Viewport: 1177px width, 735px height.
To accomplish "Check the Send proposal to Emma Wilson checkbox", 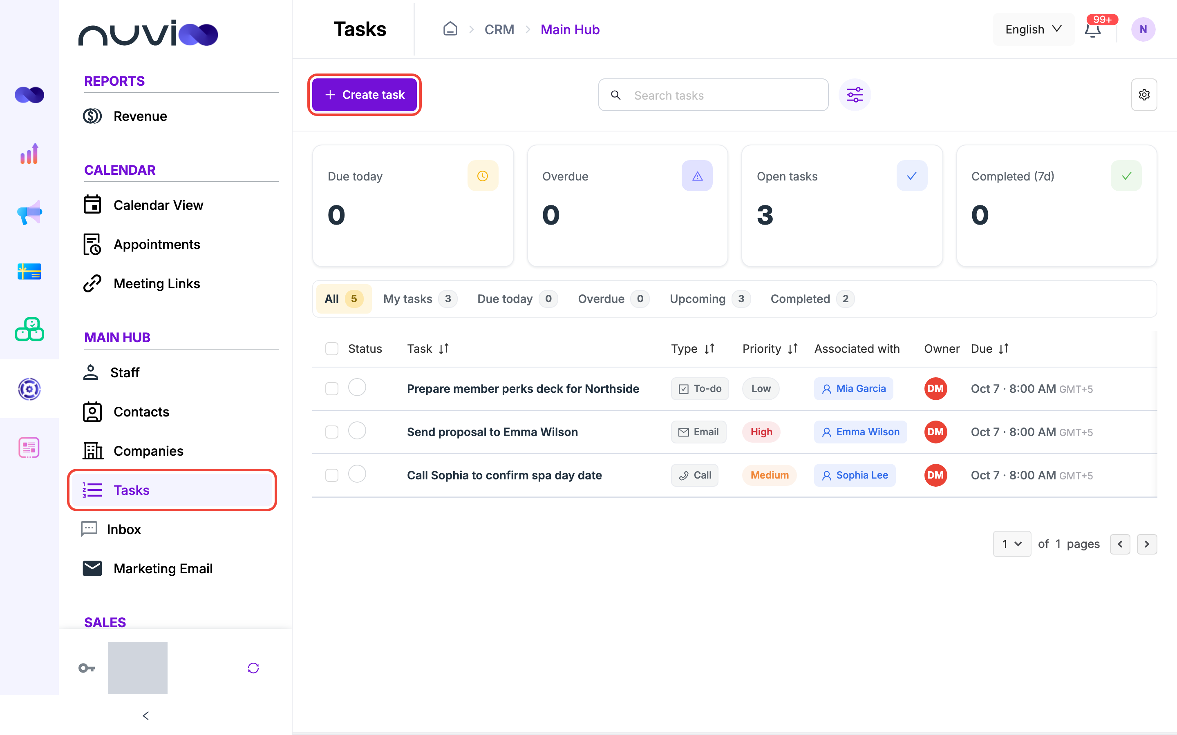I will click(x=332, y=432).
